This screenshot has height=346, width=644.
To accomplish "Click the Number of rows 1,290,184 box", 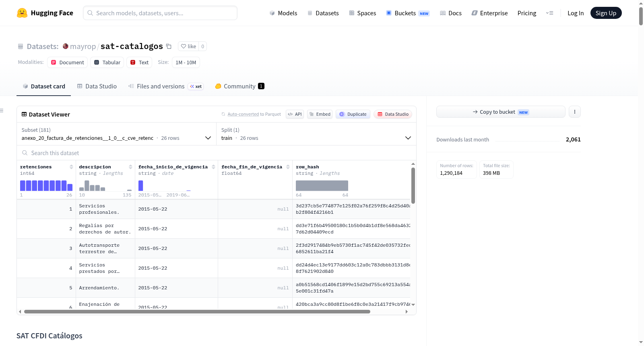I will (x=456, y=170).
